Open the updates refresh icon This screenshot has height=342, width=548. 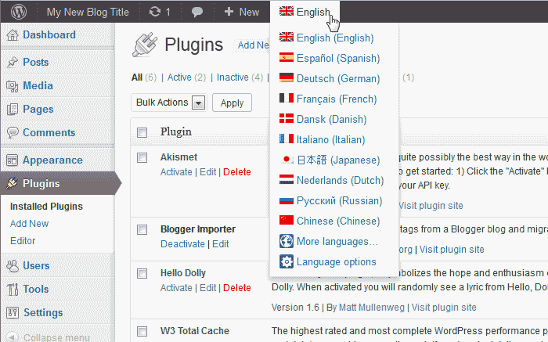pos(156,12)
